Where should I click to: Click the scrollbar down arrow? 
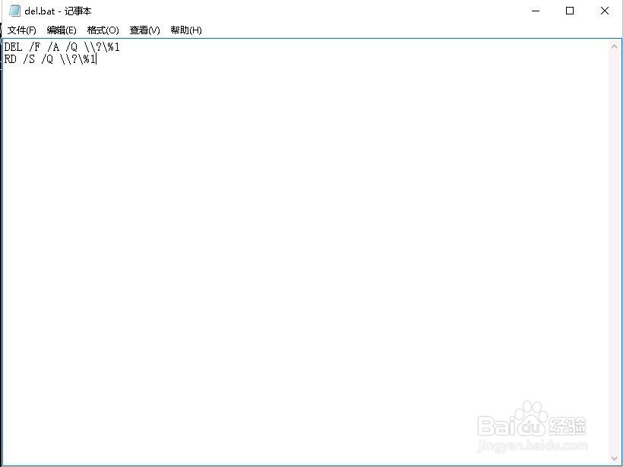coord(615,459)
